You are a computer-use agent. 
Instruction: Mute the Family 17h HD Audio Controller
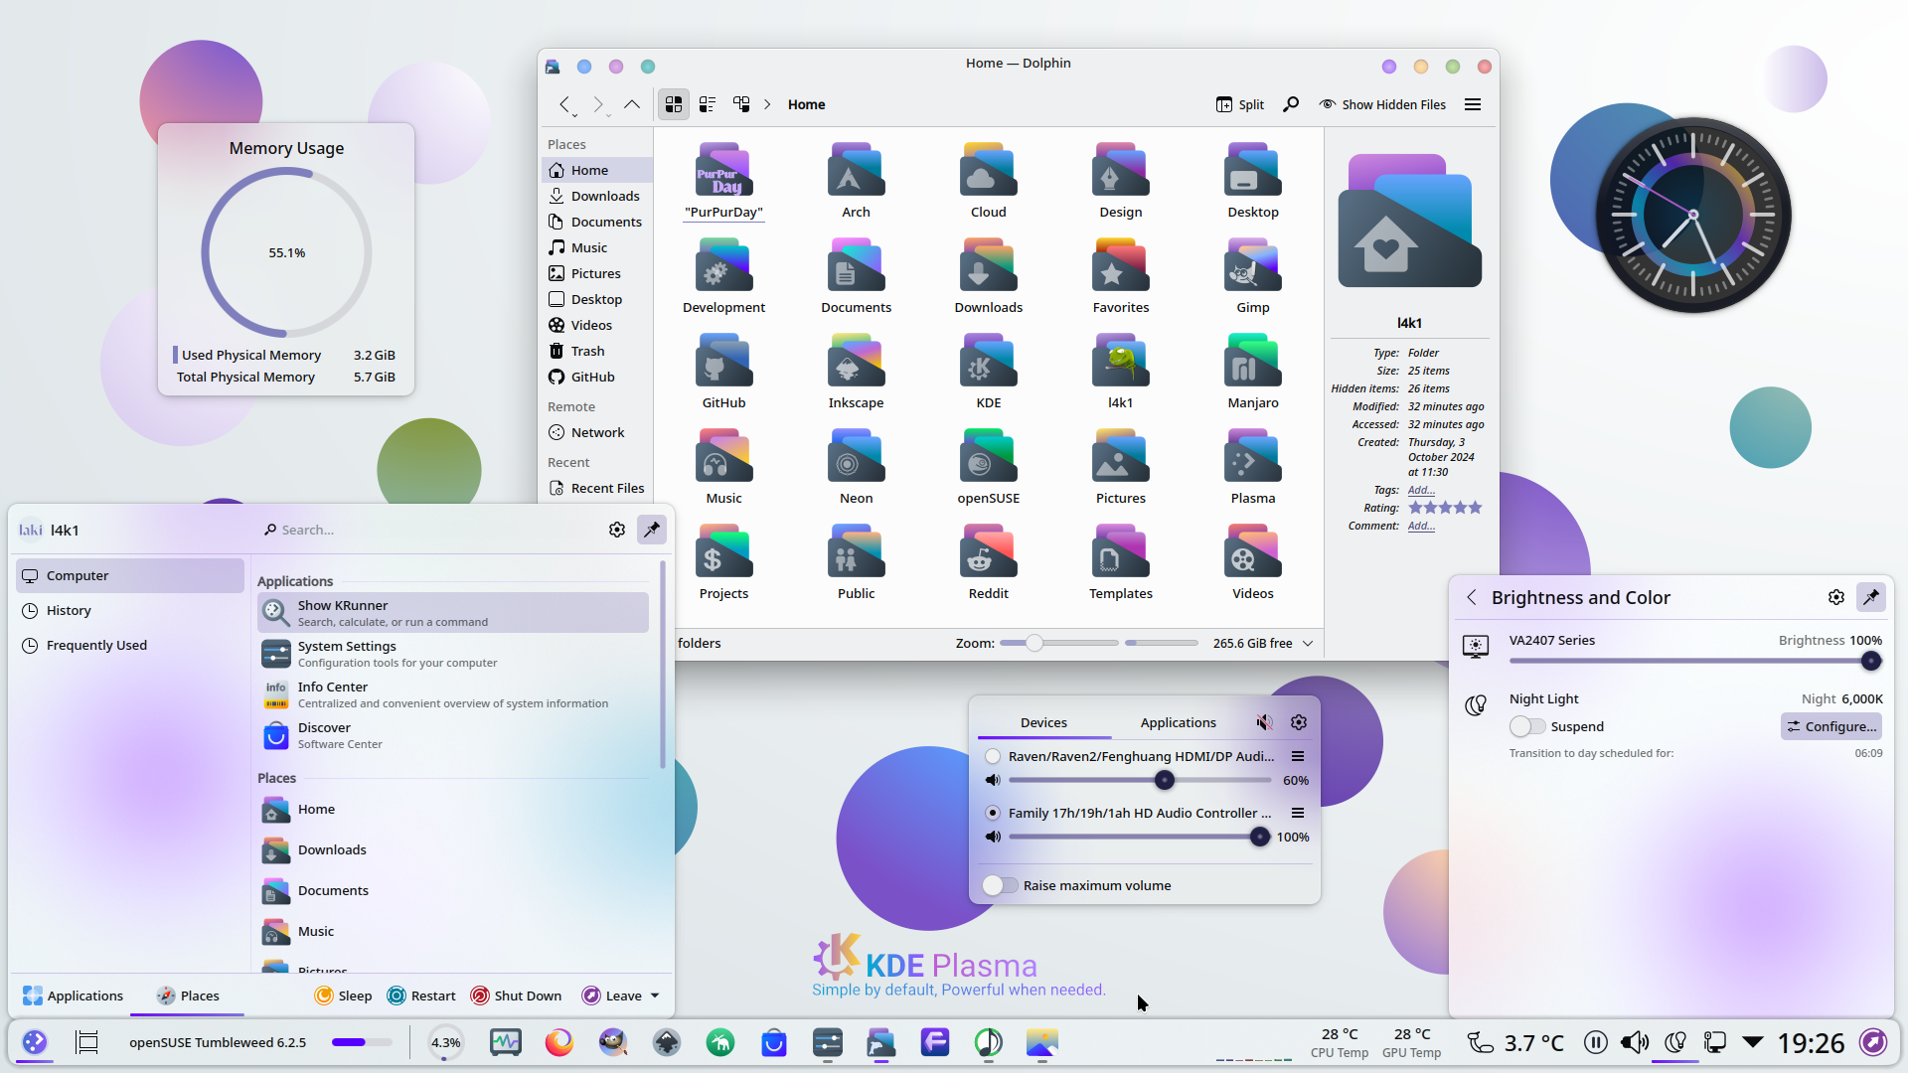click(x=993, y=837)
